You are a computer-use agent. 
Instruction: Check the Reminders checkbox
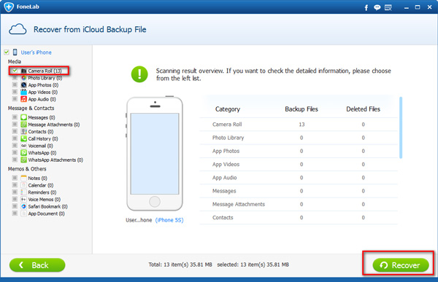15,192
